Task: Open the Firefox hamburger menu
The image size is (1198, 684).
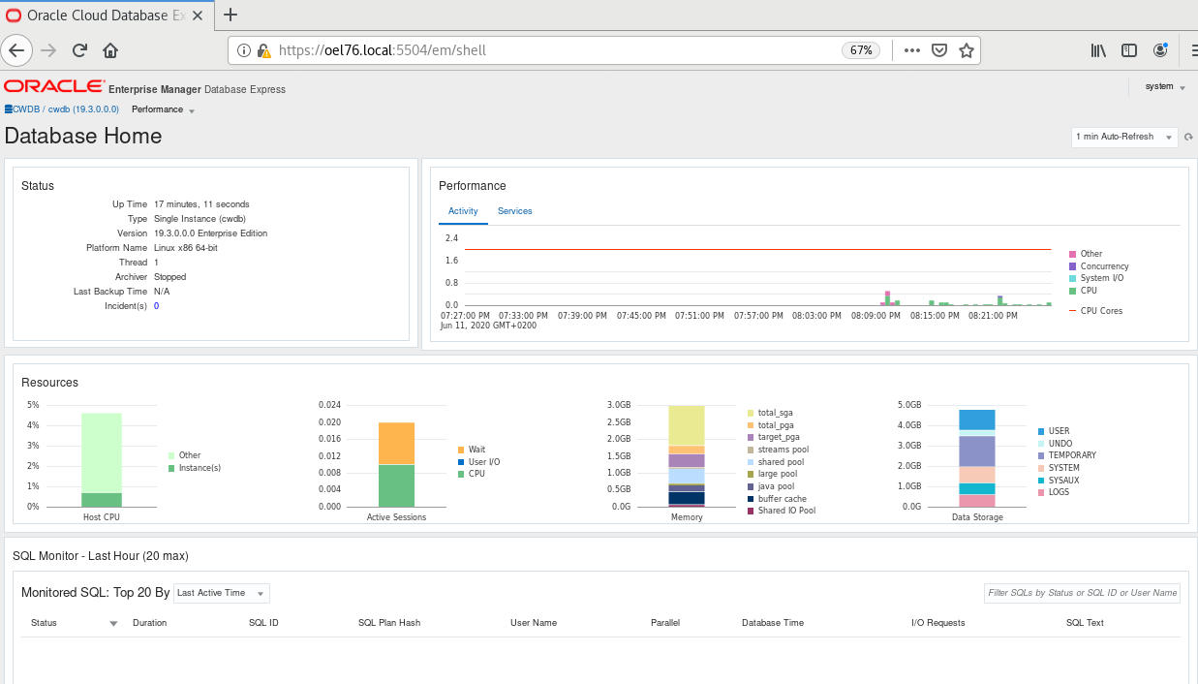Action: pyautogui.click(x=1192, y=49)
